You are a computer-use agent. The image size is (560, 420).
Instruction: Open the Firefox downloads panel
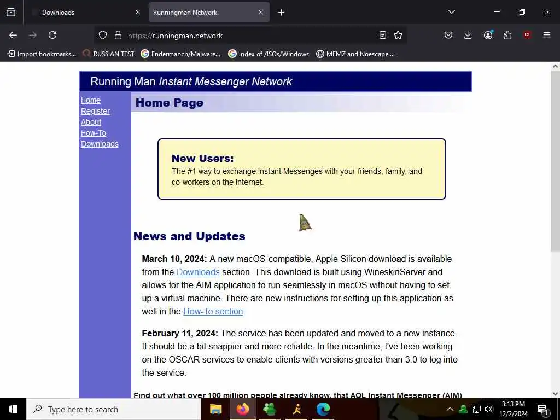coord(468,35)
